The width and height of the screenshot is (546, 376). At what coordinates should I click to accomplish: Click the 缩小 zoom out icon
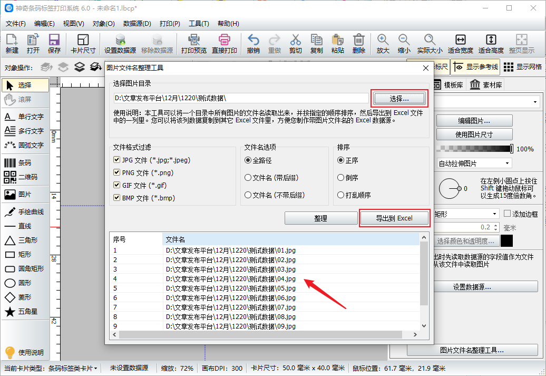(404, 44)
